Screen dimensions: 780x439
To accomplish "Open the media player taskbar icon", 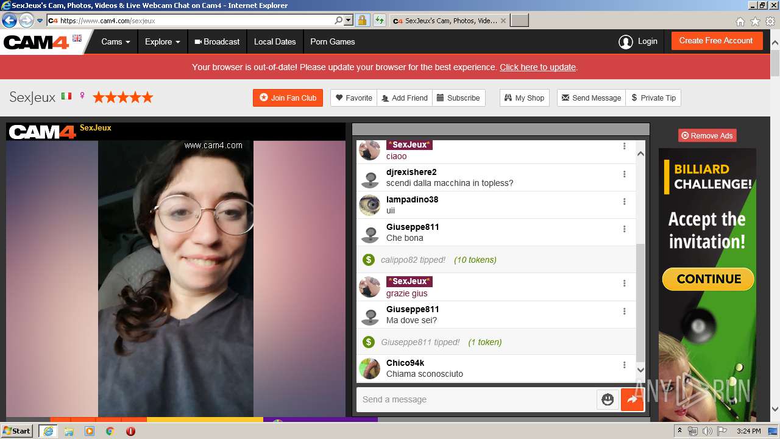I will pos(90,431).
